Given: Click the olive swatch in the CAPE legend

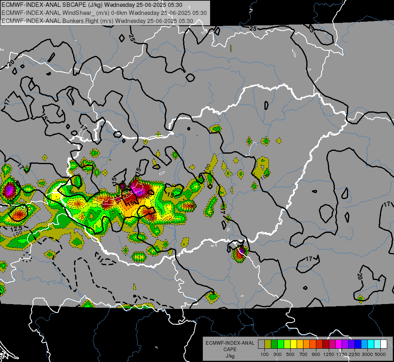Looking at the screenshot, I should pyautogui.click(x=268, y=344).
